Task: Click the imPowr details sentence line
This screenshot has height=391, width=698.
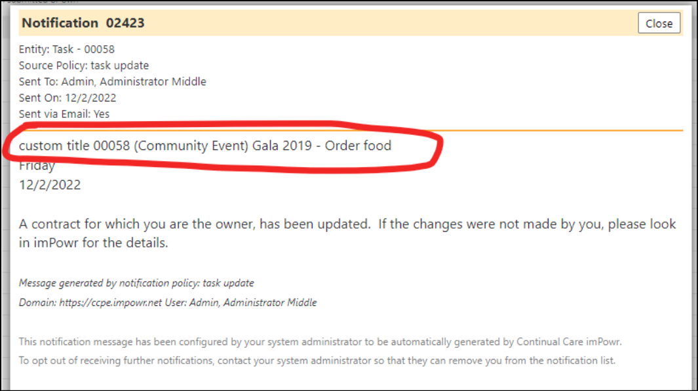Action: tap(94, 243)
